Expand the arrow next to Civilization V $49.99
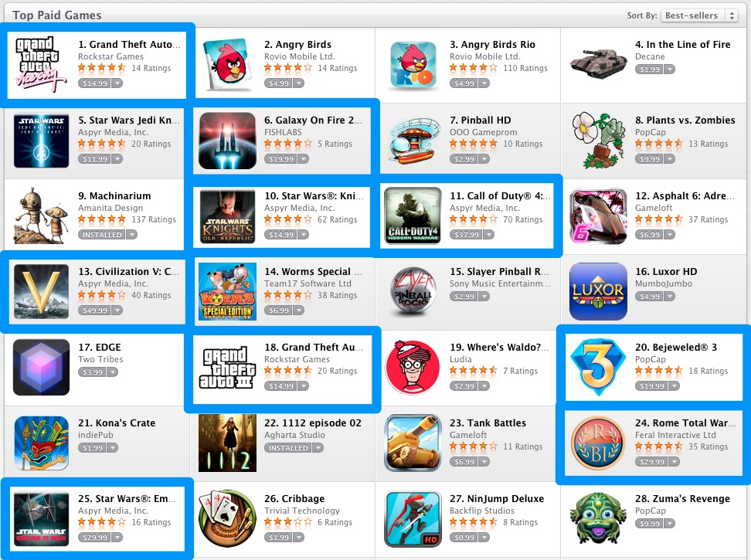Screen dimensions: 751x560 117,311
